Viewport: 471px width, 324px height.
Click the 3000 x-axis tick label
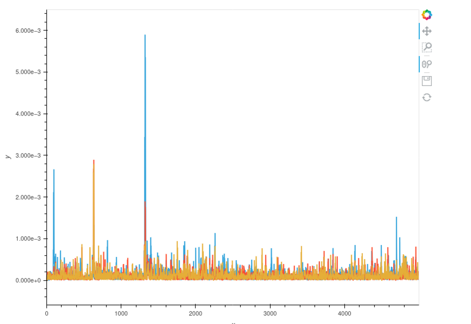pyautogui.click(x=270, y=314)
